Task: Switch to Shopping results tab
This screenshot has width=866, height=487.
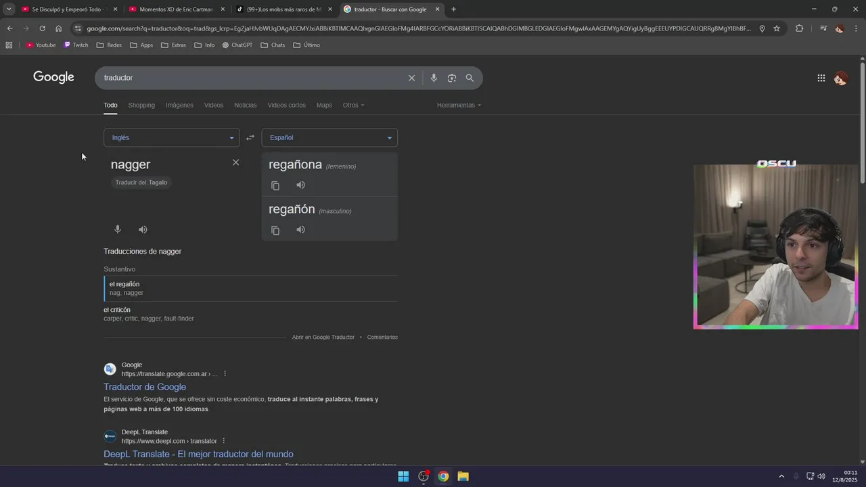Action: (141, 105)
